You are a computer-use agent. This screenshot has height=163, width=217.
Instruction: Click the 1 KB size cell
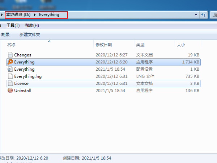(195, 69)
